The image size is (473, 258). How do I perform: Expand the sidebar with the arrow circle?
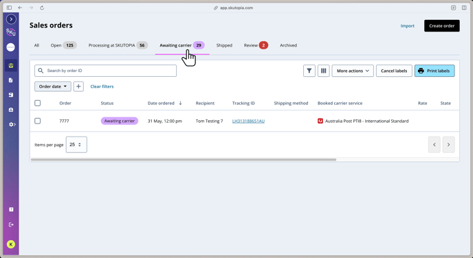click(11, 19)
